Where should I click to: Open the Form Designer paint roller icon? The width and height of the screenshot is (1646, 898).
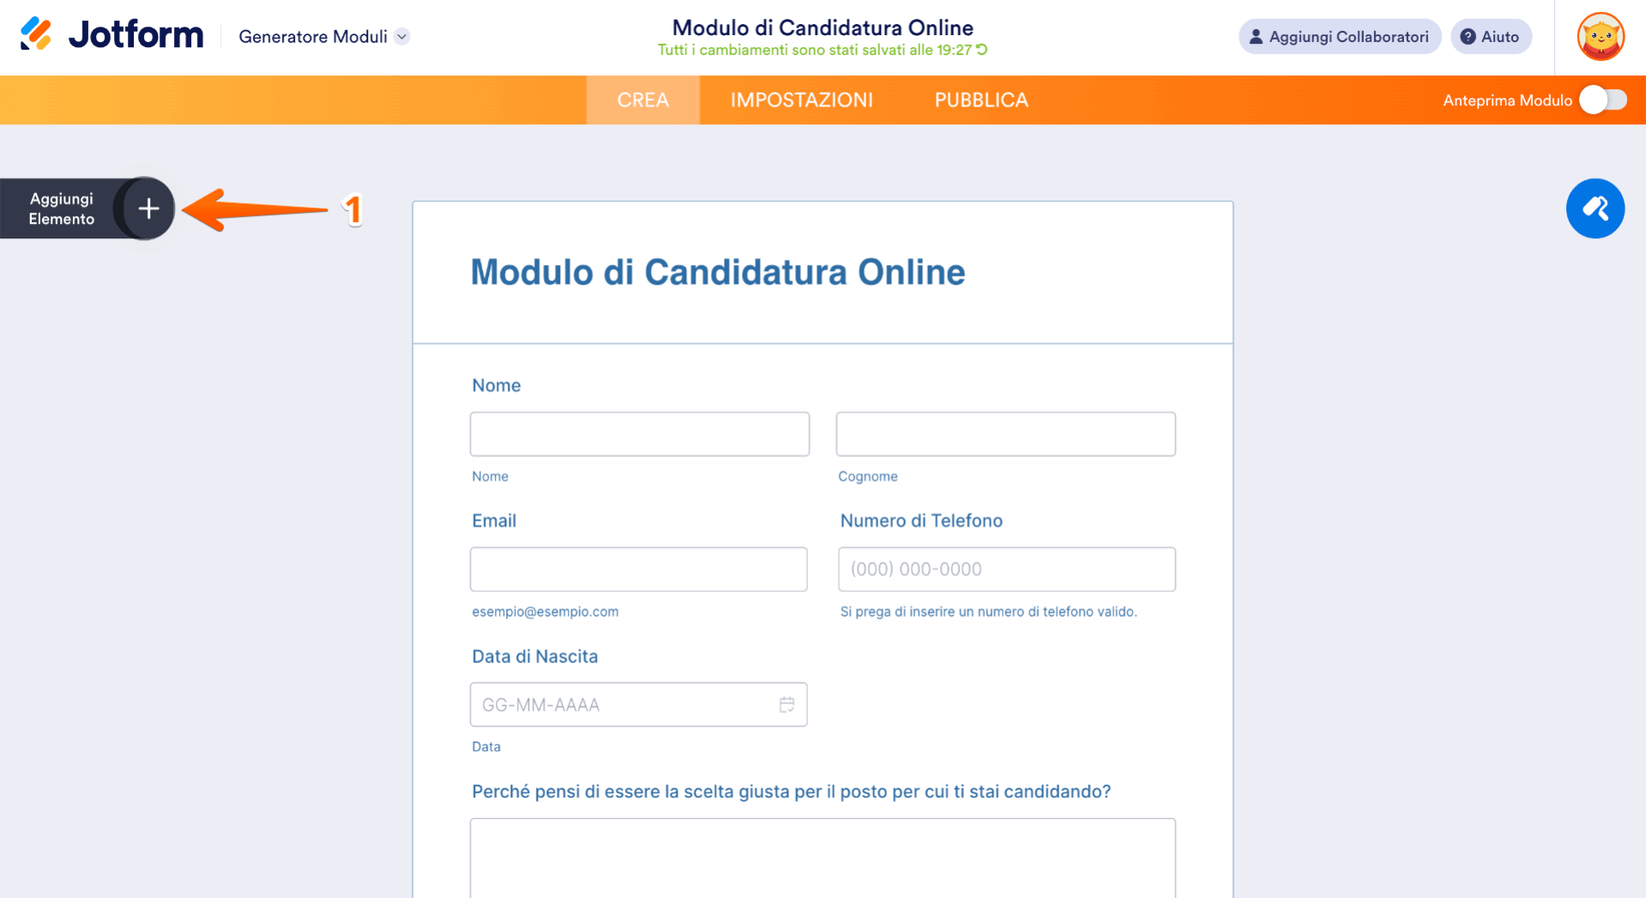point(1595,208)
